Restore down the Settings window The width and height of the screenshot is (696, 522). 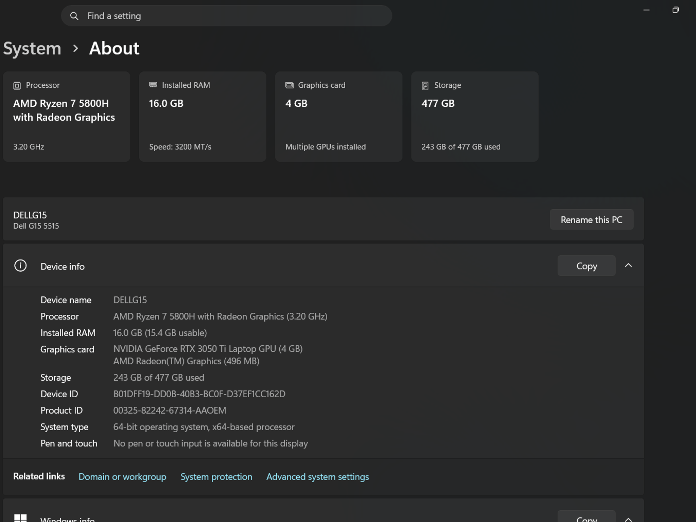click(x=676, y=10)
